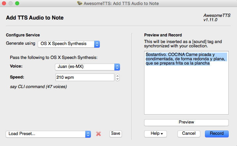
Task: Close the AwesomeTTS dialog window
Action: pyautogui.click(x=4, y=3)
